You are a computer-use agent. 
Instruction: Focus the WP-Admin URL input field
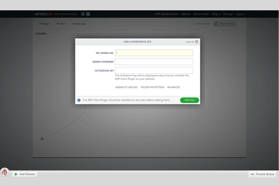(153, 53)
